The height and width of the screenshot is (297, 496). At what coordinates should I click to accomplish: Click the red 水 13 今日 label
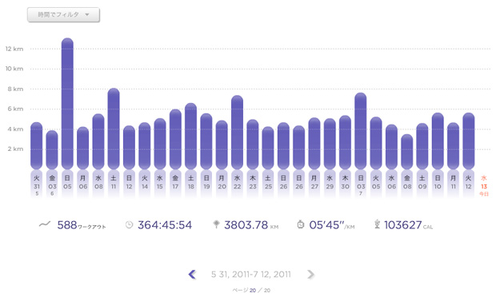click(484, 186)
